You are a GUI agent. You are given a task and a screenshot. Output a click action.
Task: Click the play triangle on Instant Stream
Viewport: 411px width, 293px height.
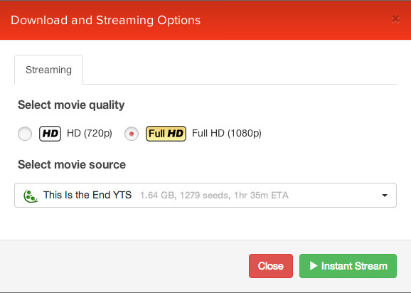(x=314, y=266)
